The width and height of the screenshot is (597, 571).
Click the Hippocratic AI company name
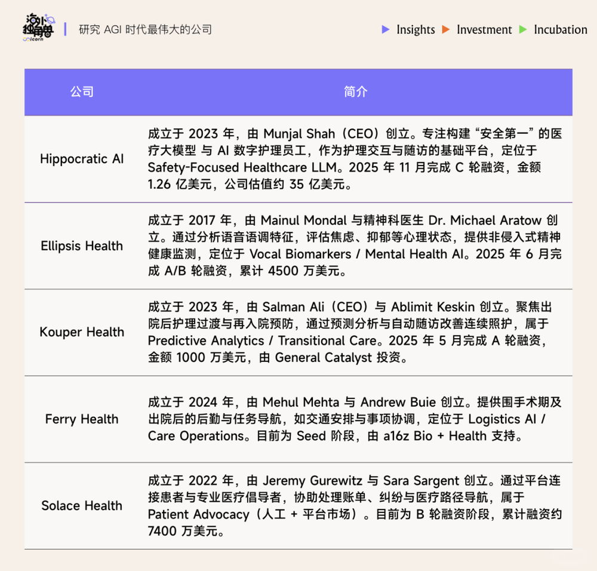(x=81, y=159)
